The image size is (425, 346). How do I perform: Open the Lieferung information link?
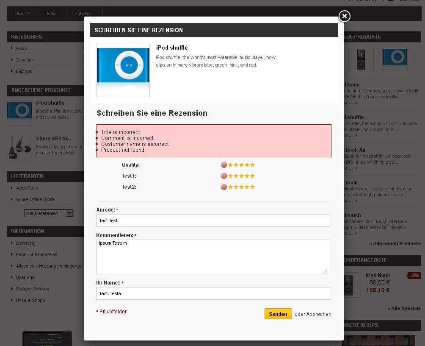pyautogui.click(x=25, y=243)
